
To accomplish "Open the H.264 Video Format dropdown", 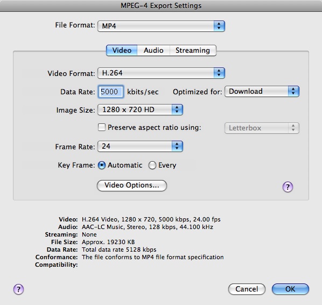I will pos(161,73).
